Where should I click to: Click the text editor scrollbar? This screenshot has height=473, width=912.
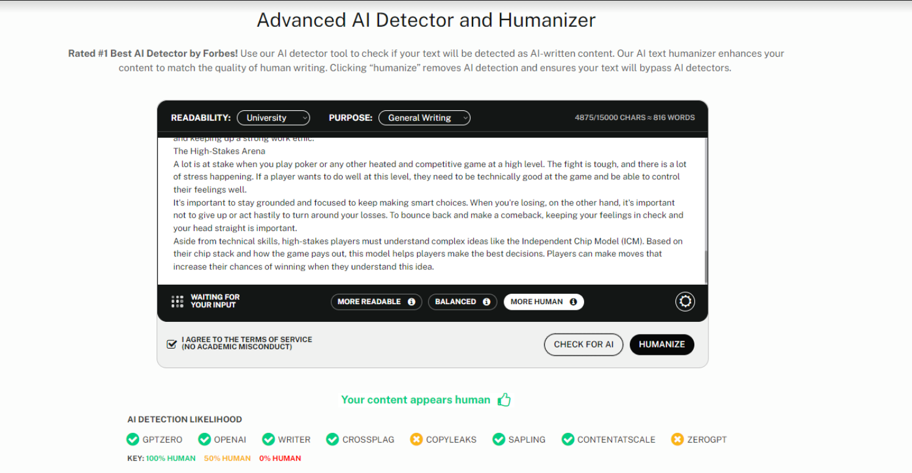point(706,262)
